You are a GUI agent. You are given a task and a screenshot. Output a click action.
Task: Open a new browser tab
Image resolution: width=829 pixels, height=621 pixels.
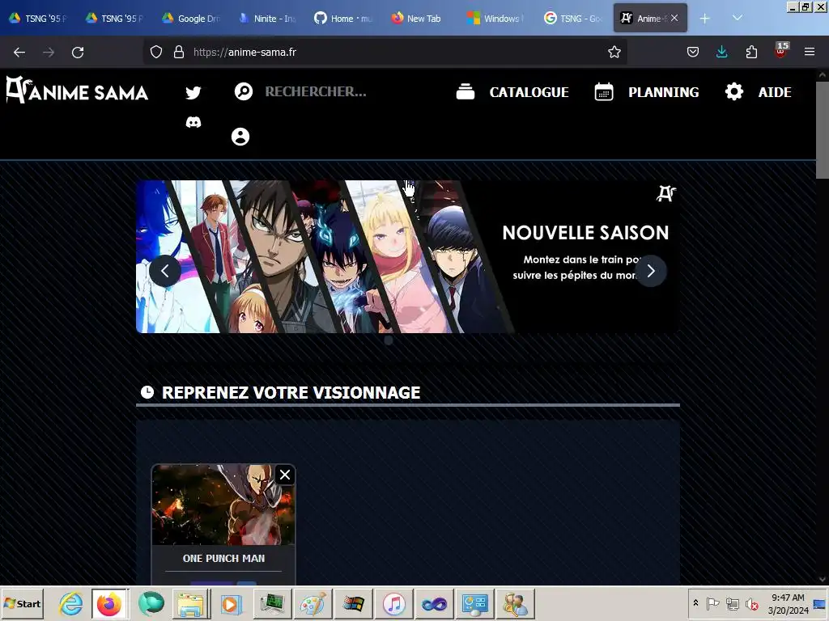coord(704,19)
